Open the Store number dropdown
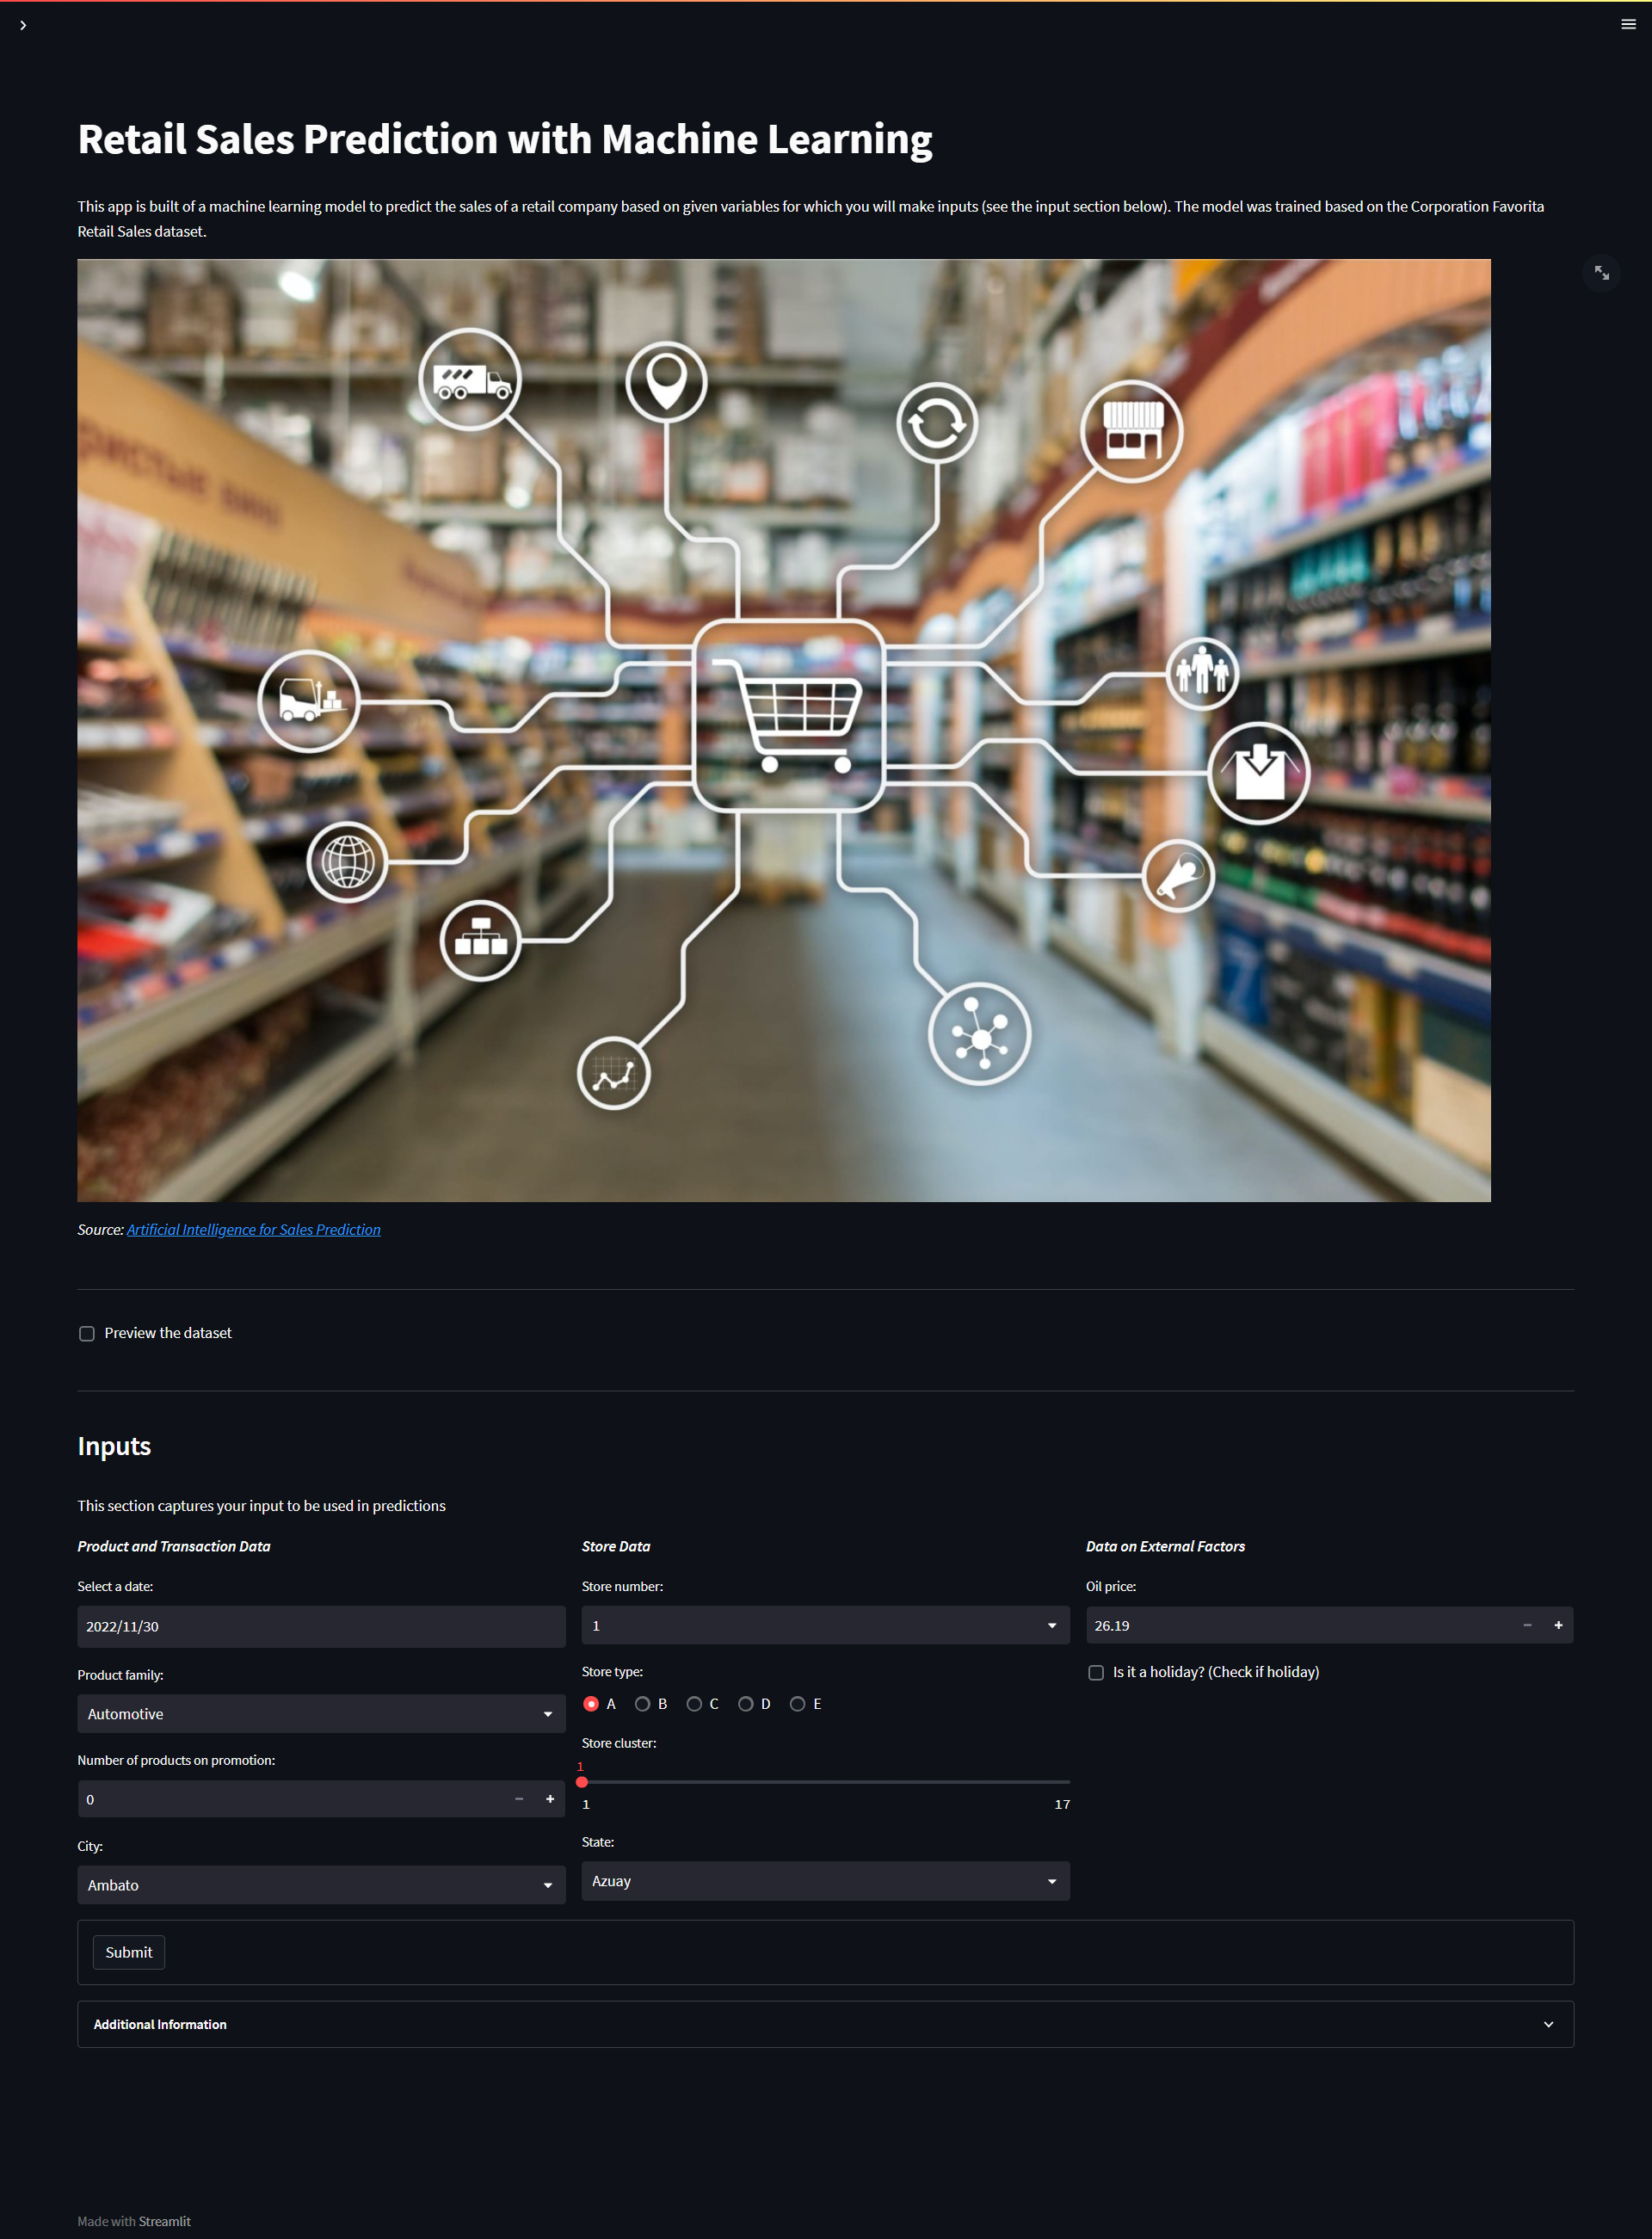The width and height of the screenshot is (1652, 2239). tap(825, 1626)
